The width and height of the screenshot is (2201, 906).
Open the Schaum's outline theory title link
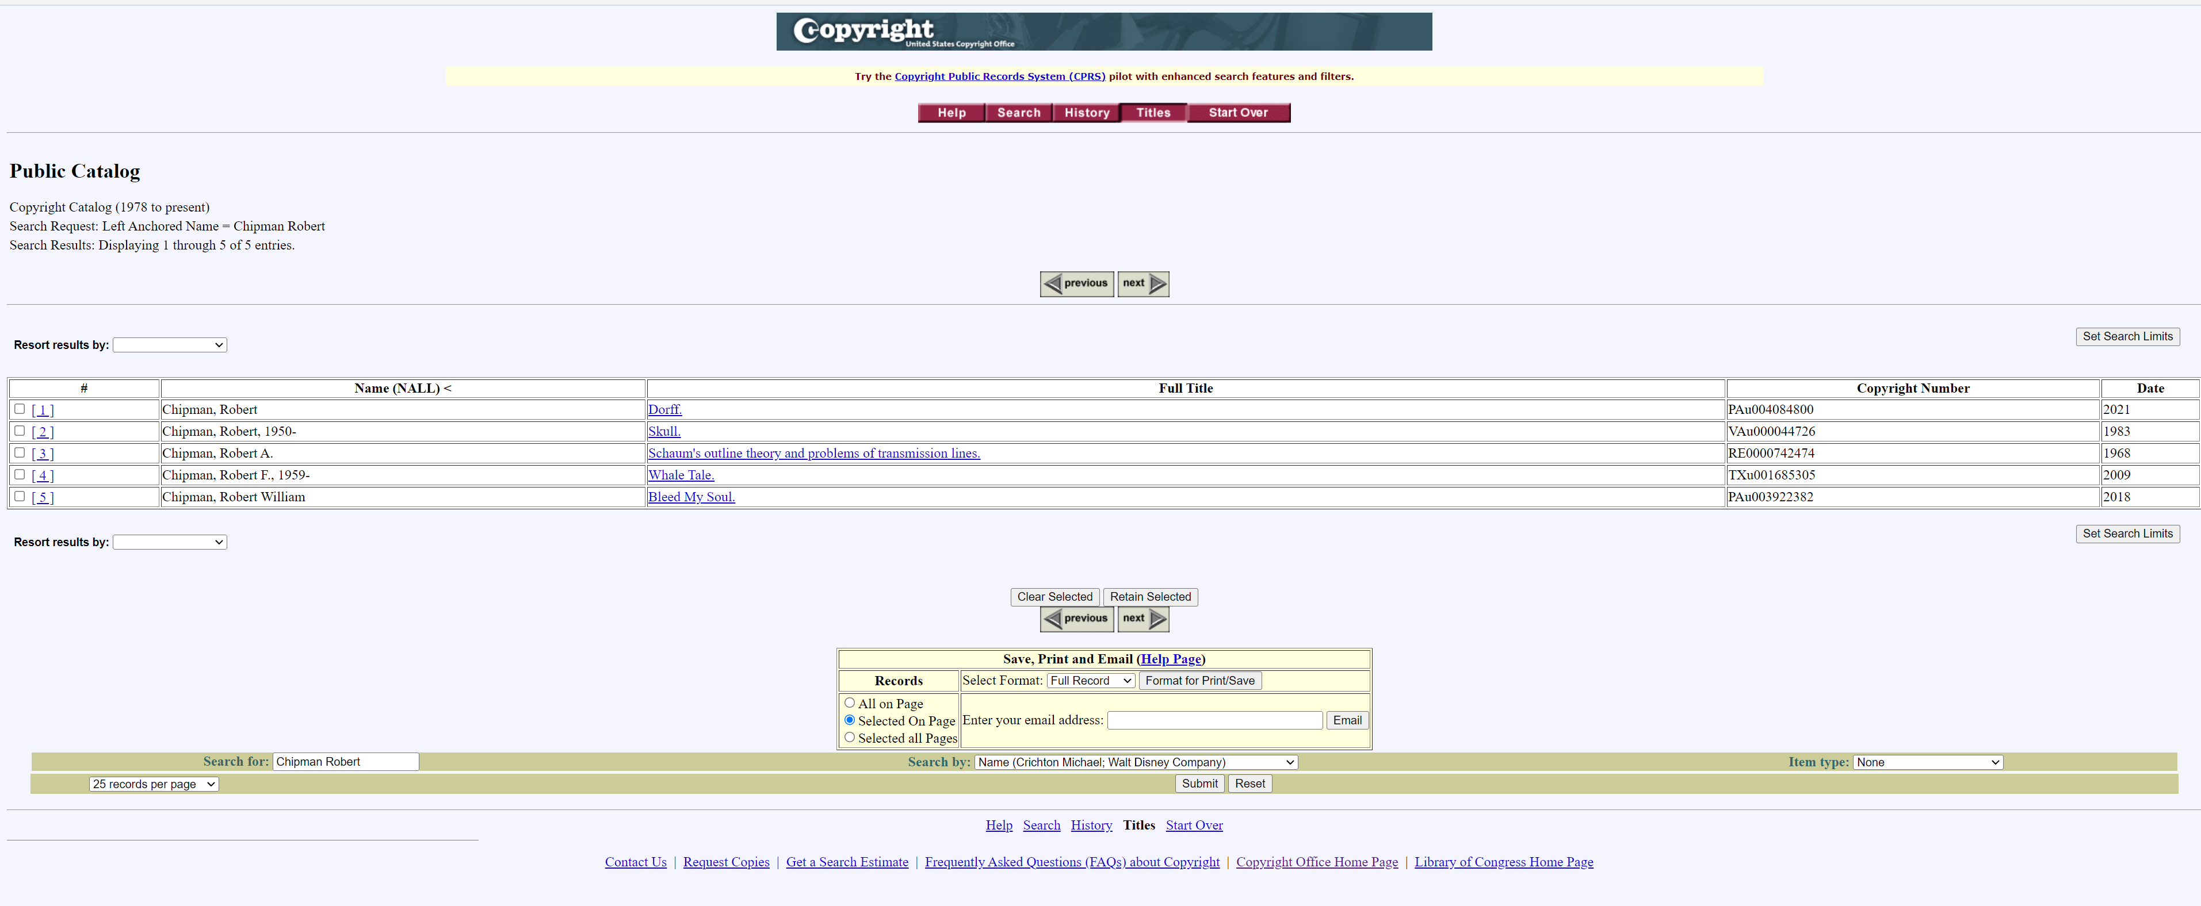pyautogui.click(x=813, y=454)
